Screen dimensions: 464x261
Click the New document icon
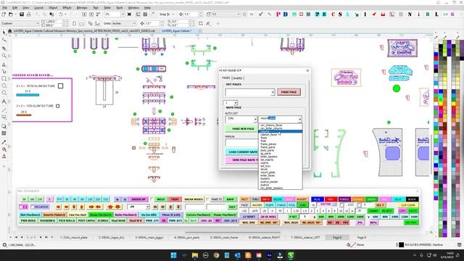[4, 14]
